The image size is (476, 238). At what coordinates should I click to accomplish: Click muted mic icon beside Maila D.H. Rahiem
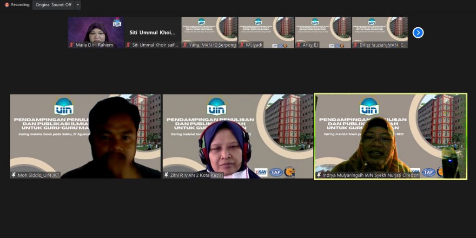point(72,45)
